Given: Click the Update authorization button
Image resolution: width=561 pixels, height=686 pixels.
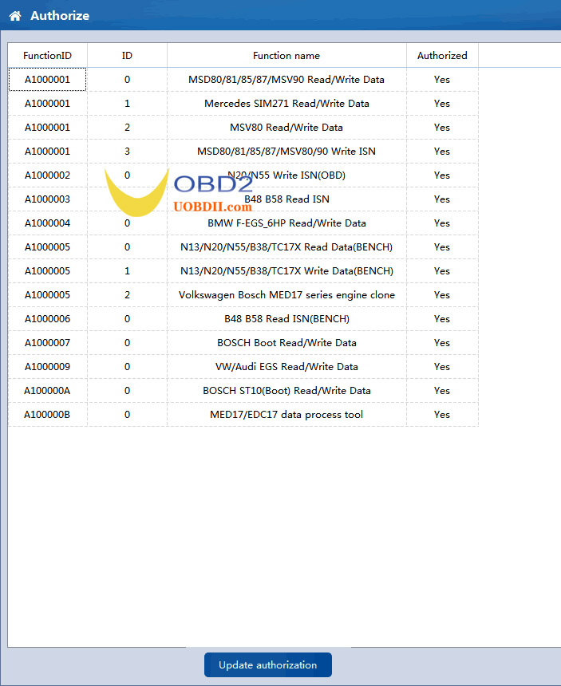Looking at the screenshot, I should click(x=268, y=664).
